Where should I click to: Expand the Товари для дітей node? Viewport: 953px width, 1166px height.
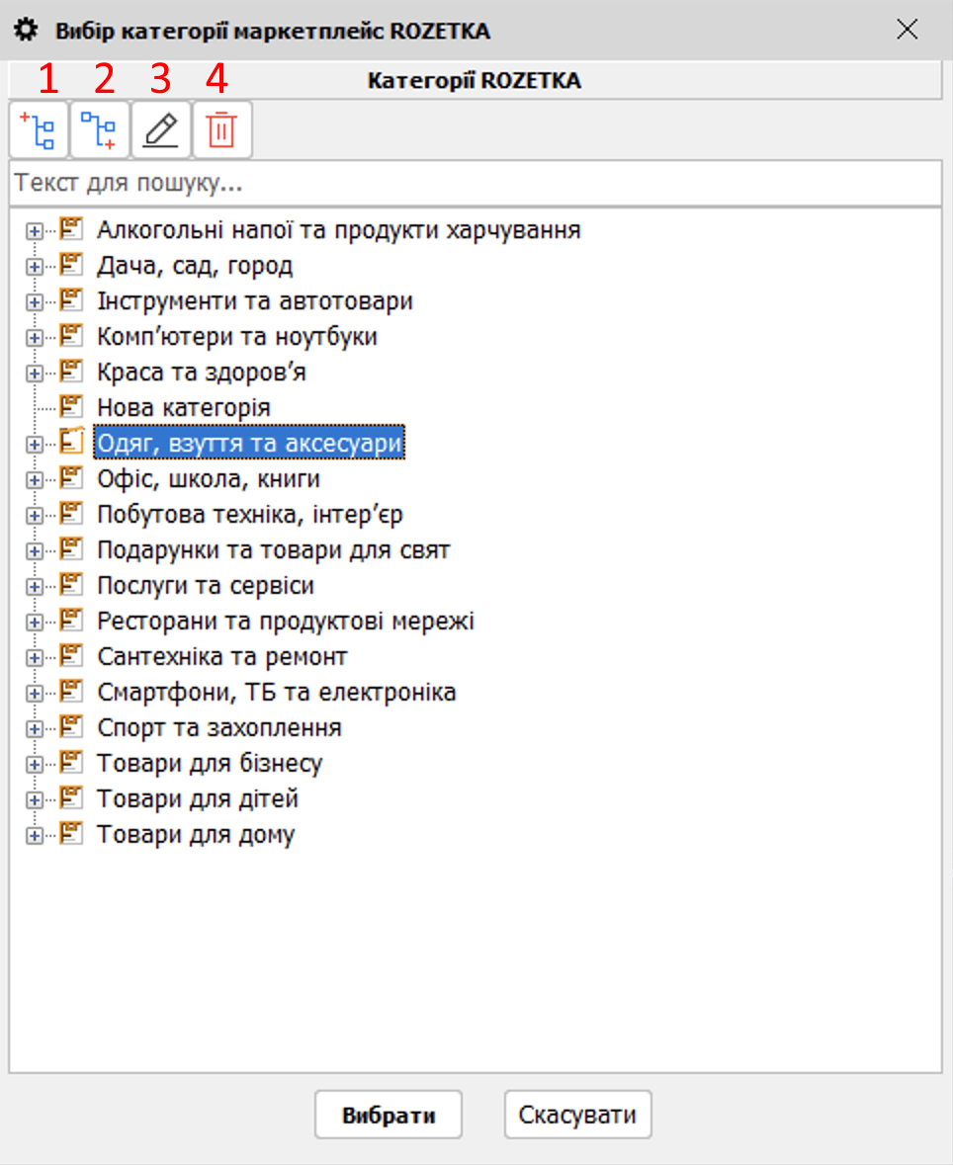point(35,800)
